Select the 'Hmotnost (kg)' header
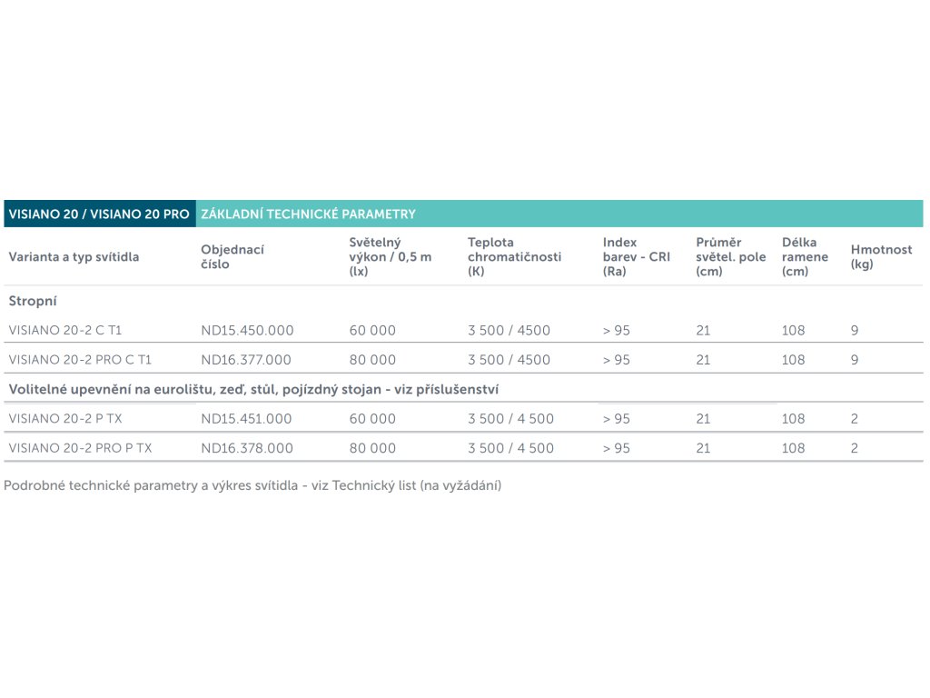This screenshot has height=698, width=930. [881, 257]
